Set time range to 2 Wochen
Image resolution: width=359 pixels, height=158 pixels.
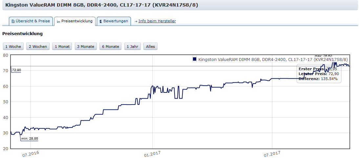click(38, 47)
